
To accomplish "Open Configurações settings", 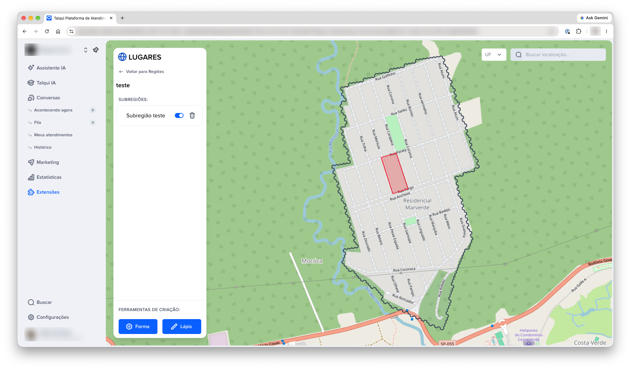I will tap(52, 317).
